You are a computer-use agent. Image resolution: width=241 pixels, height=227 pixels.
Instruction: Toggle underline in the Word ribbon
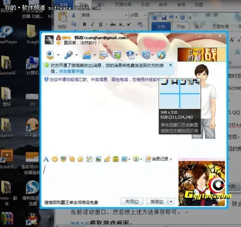(101, 25)
